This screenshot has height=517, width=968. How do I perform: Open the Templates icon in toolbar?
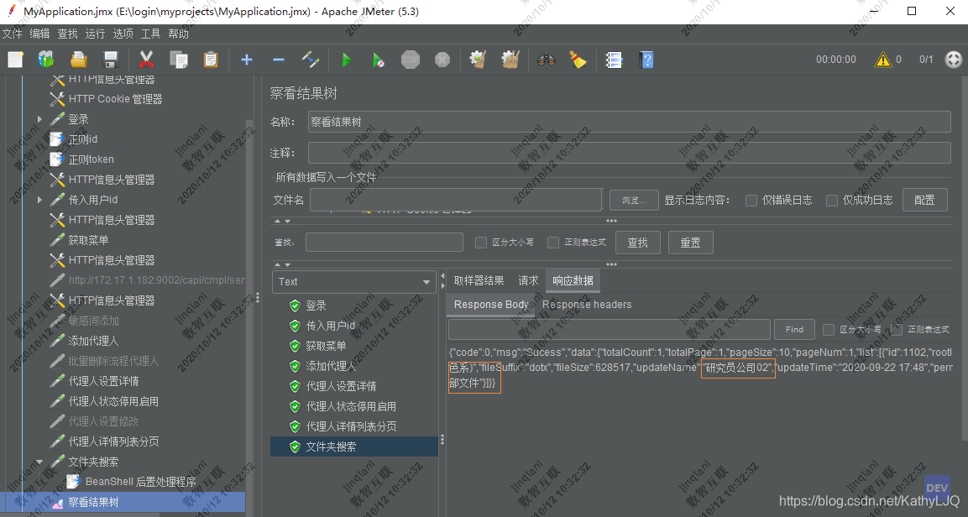(x=46, y=60)
